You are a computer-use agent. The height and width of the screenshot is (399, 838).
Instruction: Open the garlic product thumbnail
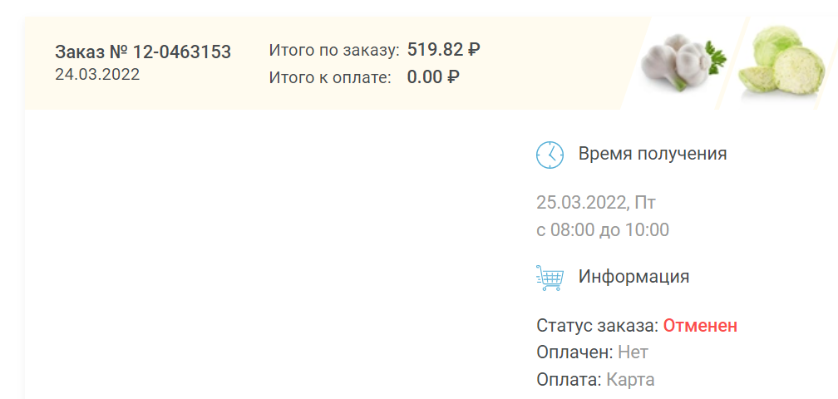coord(684,62)
